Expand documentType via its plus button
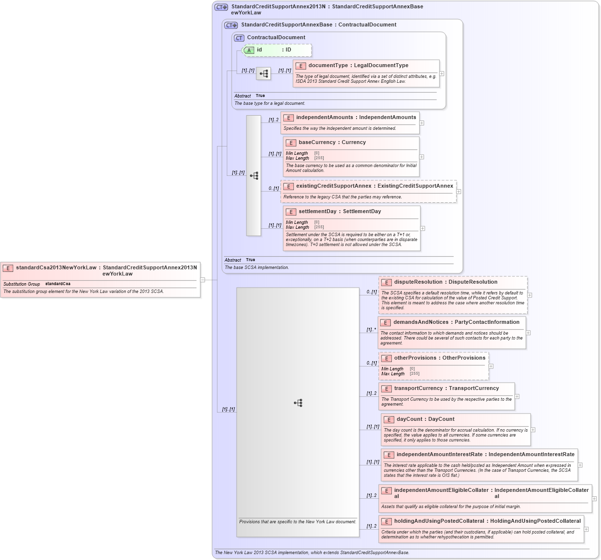Image resolution: width=601 pixels, height=560 pixels. coord(441,73)
